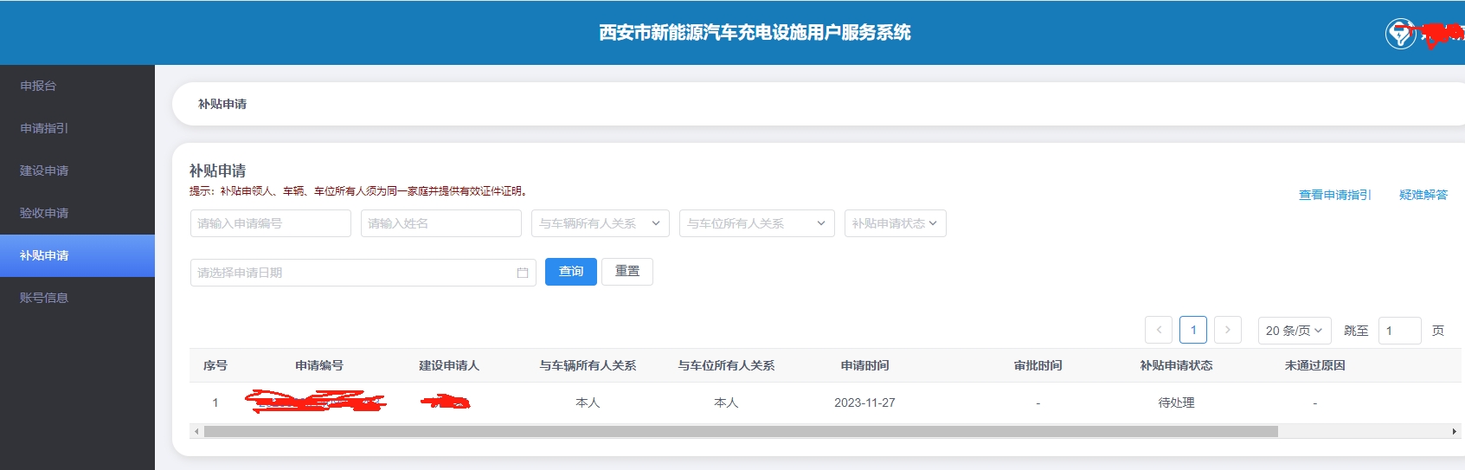Screen dimensions: 1465x470
Task: Open the 疑难解答 help link
Action: pyautogui.click(x=1423, y=195)
